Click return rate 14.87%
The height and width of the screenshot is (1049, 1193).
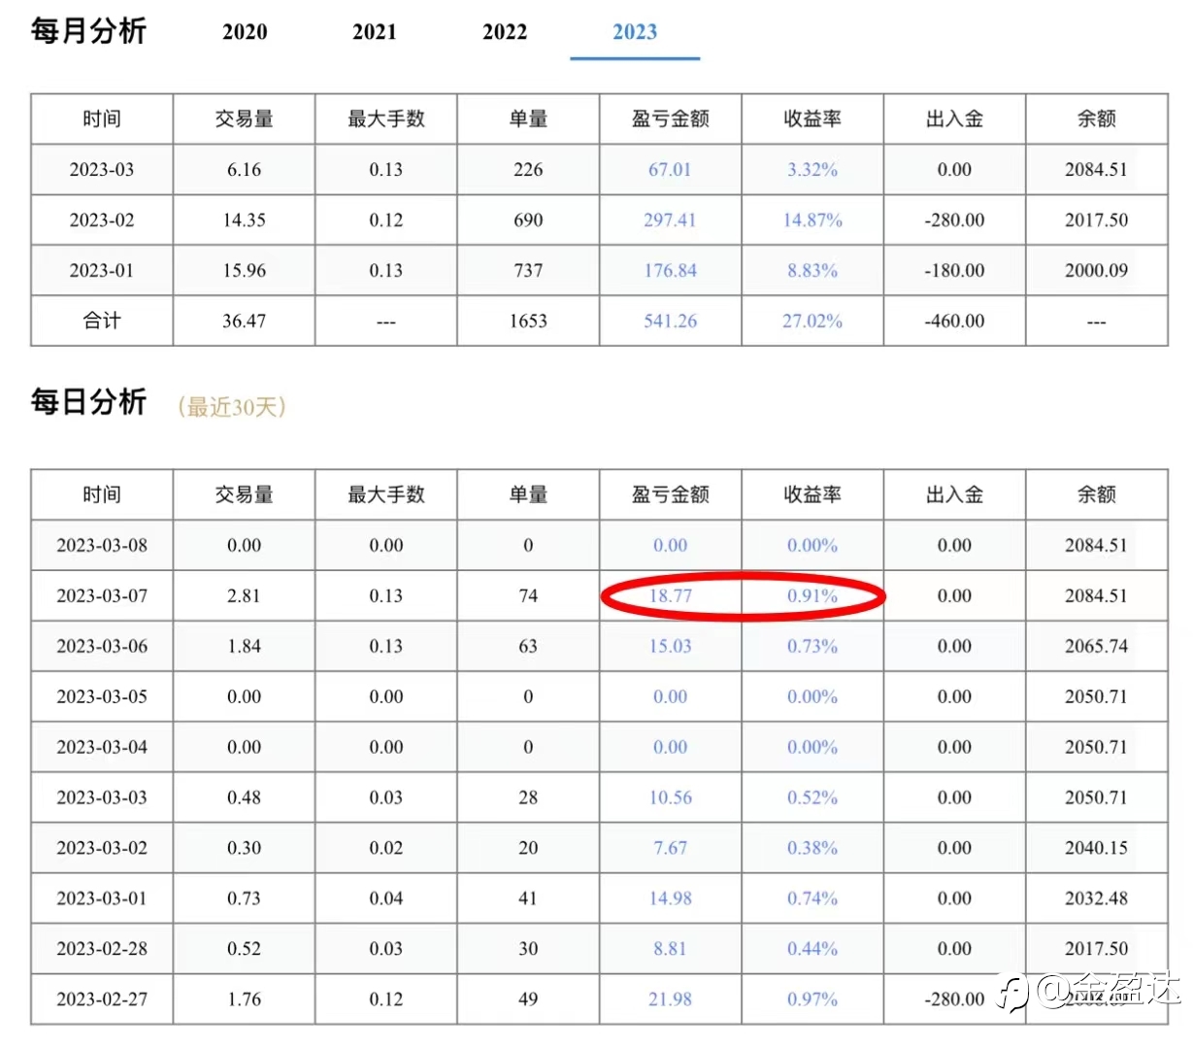pos(812,220)
